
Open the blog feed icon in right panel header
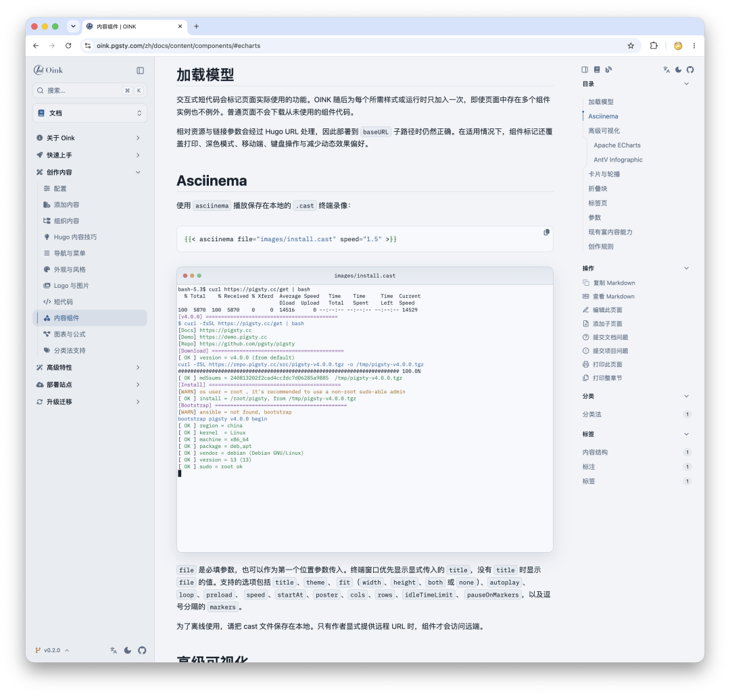pos(608,70)
